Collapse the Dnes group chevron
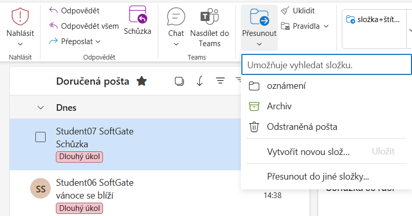 point(40,108)
